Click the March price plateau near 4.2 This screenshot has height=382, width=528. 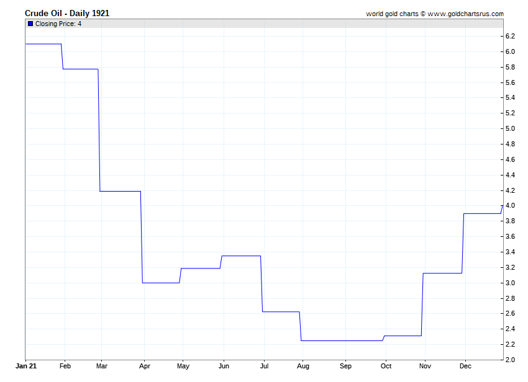tap(120, 191)
